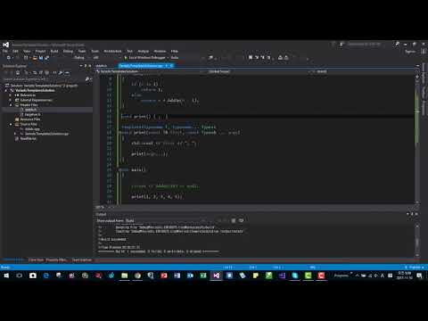Collapse the Source Files folder

pyautogui.click(x=11, y=124)
